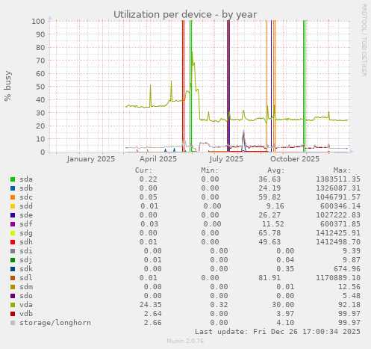
Task: Click the 'January 2025' x-axis label
Action: [x=91, y=159]
